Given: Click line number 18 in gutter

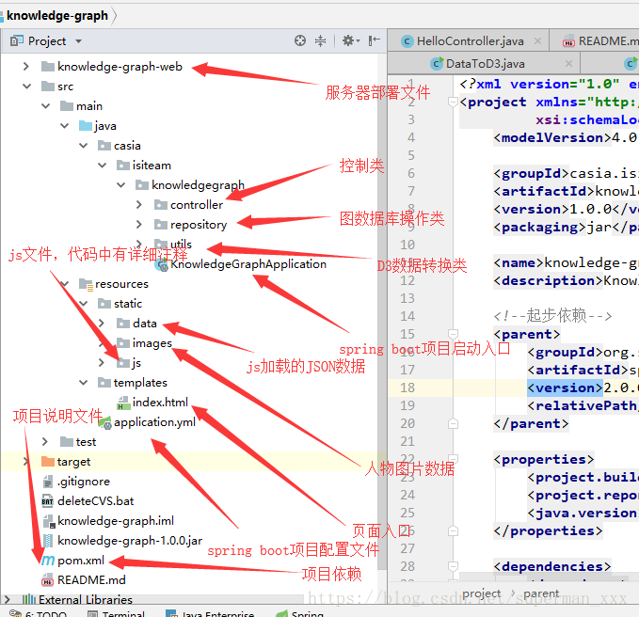Looking at the screenshot, I should [x=407, y=388].
